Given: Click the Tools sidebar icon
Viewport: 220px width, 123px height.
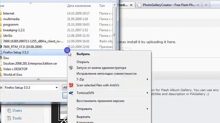Looking at the screenshot, I should point(9,118).
